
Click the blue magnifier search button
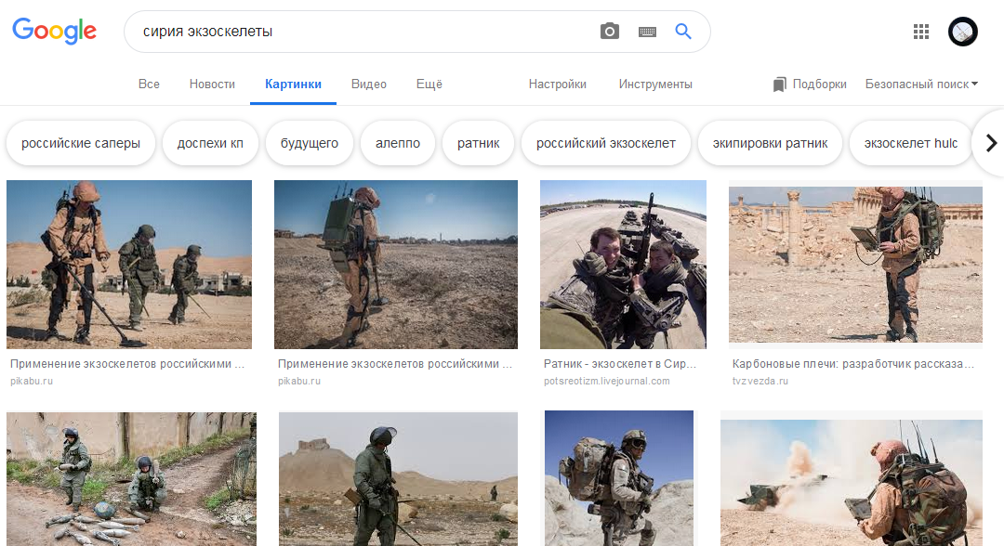pos(683,31)
